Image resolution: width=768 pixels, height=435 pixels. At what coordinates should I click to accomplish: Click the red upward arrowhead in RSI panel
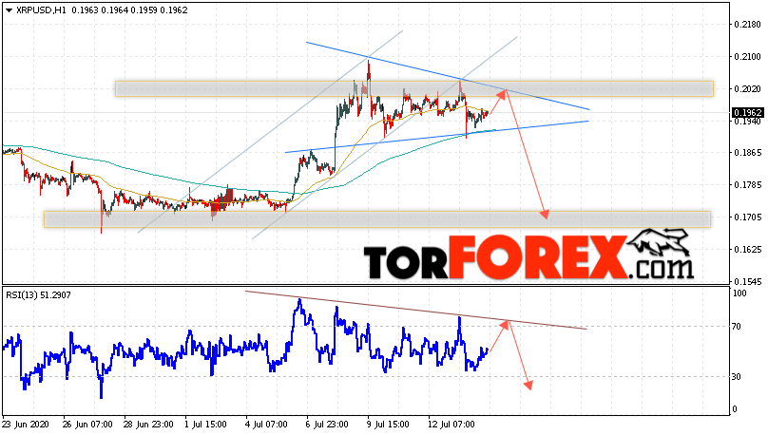(505, 325)
